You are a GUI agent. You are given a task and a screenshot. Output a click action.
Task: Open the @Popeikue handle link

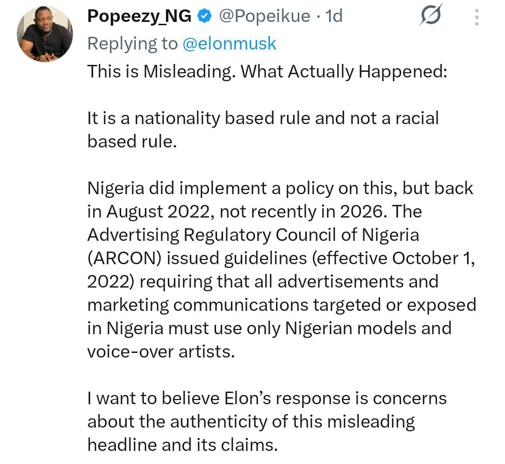pos(264,17)
